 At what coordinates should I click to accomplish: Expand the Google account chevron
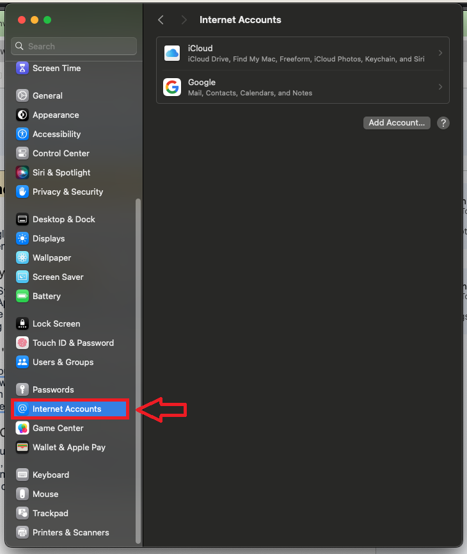point(440,87)
